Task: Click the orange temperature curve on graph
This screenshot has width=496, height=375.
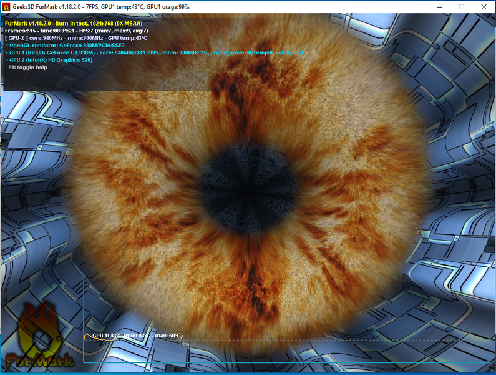Action: (99, 338)
